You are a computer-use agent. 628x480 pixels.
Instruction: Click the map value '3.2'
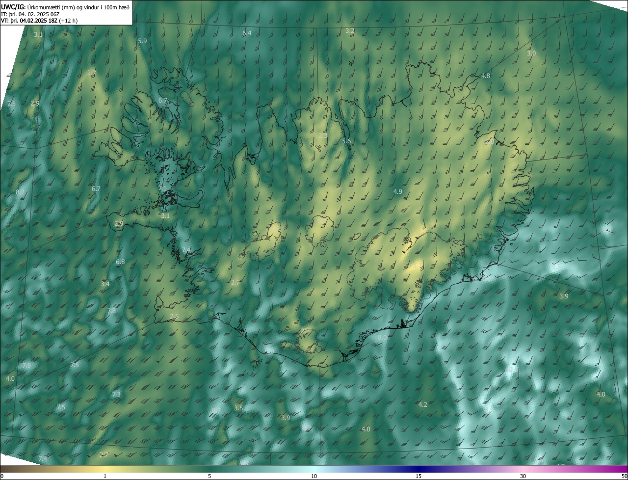click(350, 31)
